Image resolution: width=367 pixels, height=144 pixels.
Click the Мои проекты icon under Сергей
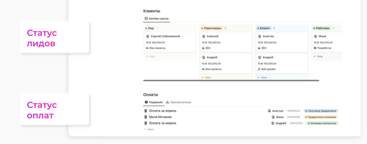(147, 48)
